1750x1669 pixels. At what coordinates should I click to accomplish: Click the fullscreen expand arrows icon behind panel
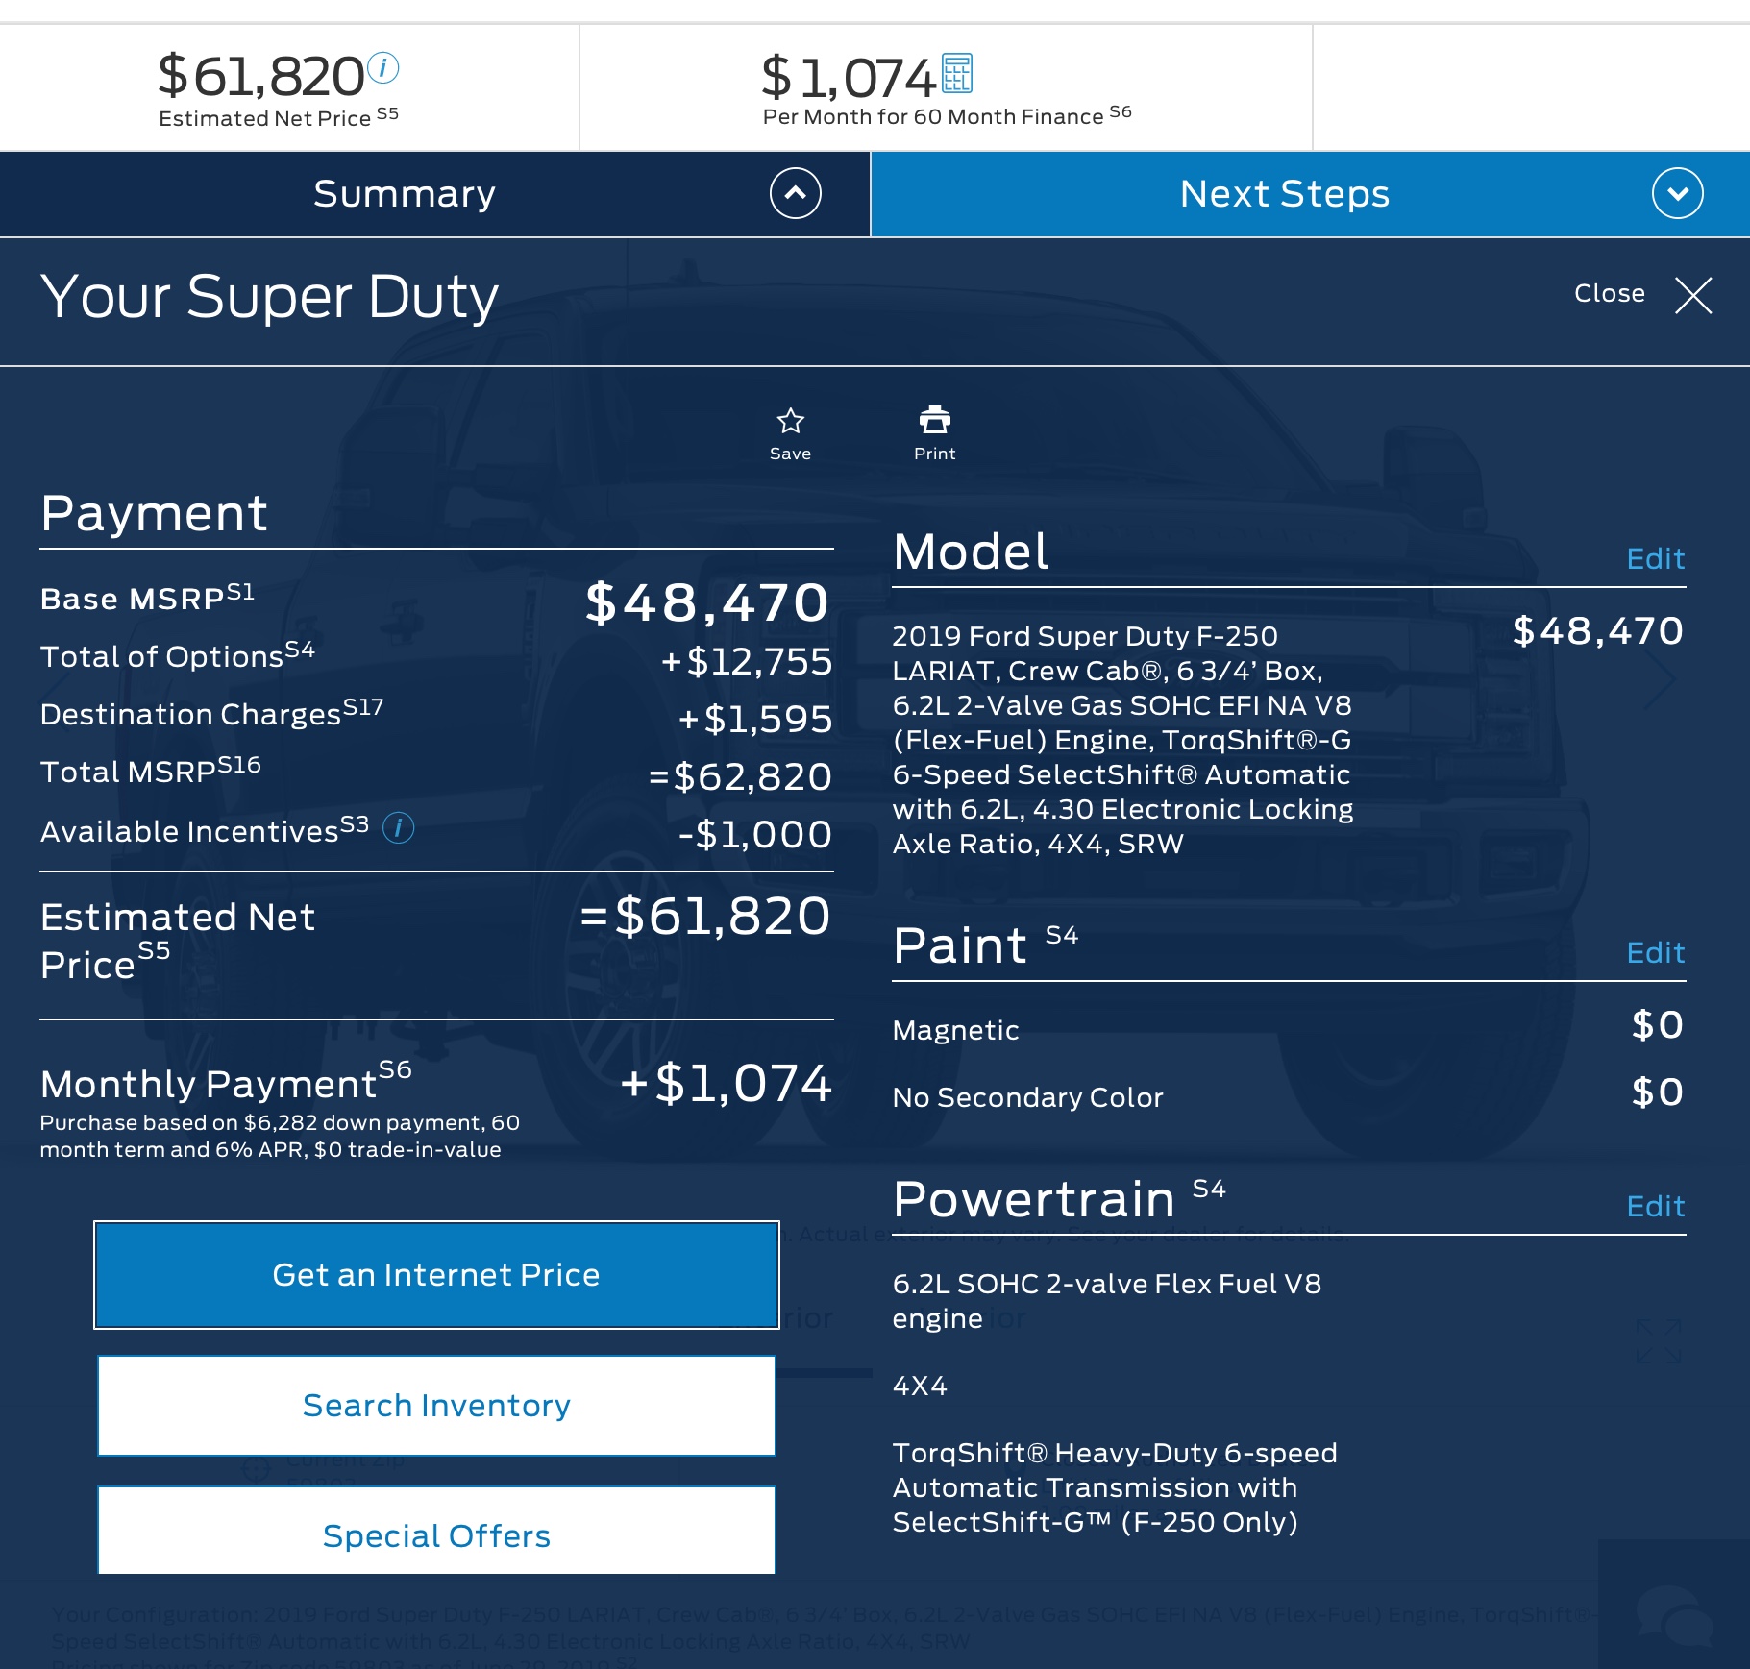coord(1659,1340)
